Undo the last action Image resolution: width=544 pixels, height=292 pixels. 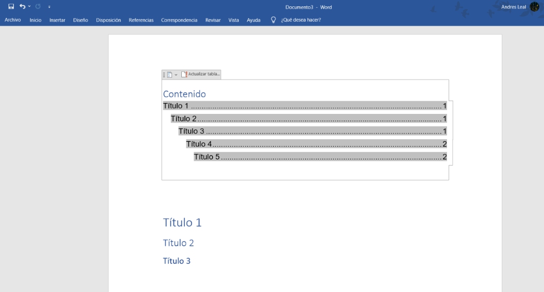coord(22,7)
